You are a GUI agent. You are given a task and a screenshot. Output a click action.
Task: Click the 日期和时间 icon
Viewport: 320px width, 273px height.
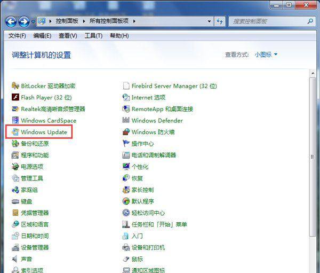(15, 236)
